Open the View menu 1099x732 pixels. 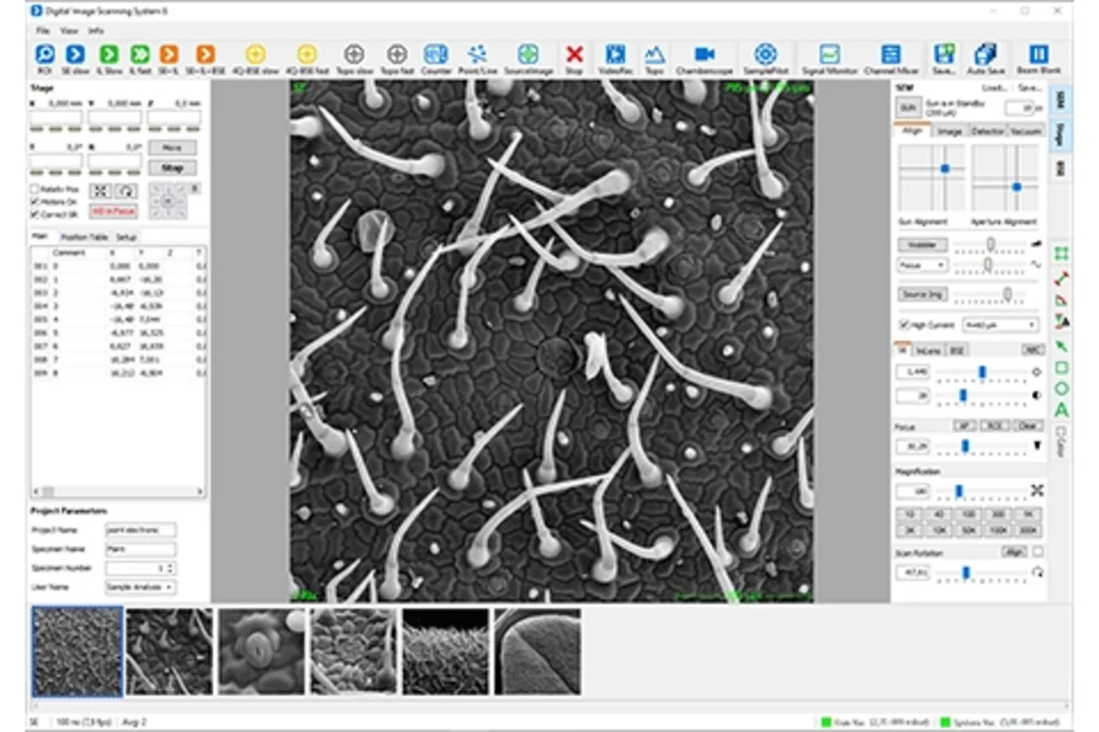pos(69,31)
